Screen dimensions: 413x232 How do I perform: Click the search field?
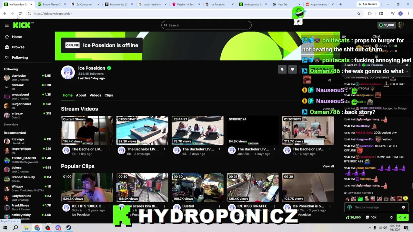pos(206,25)
